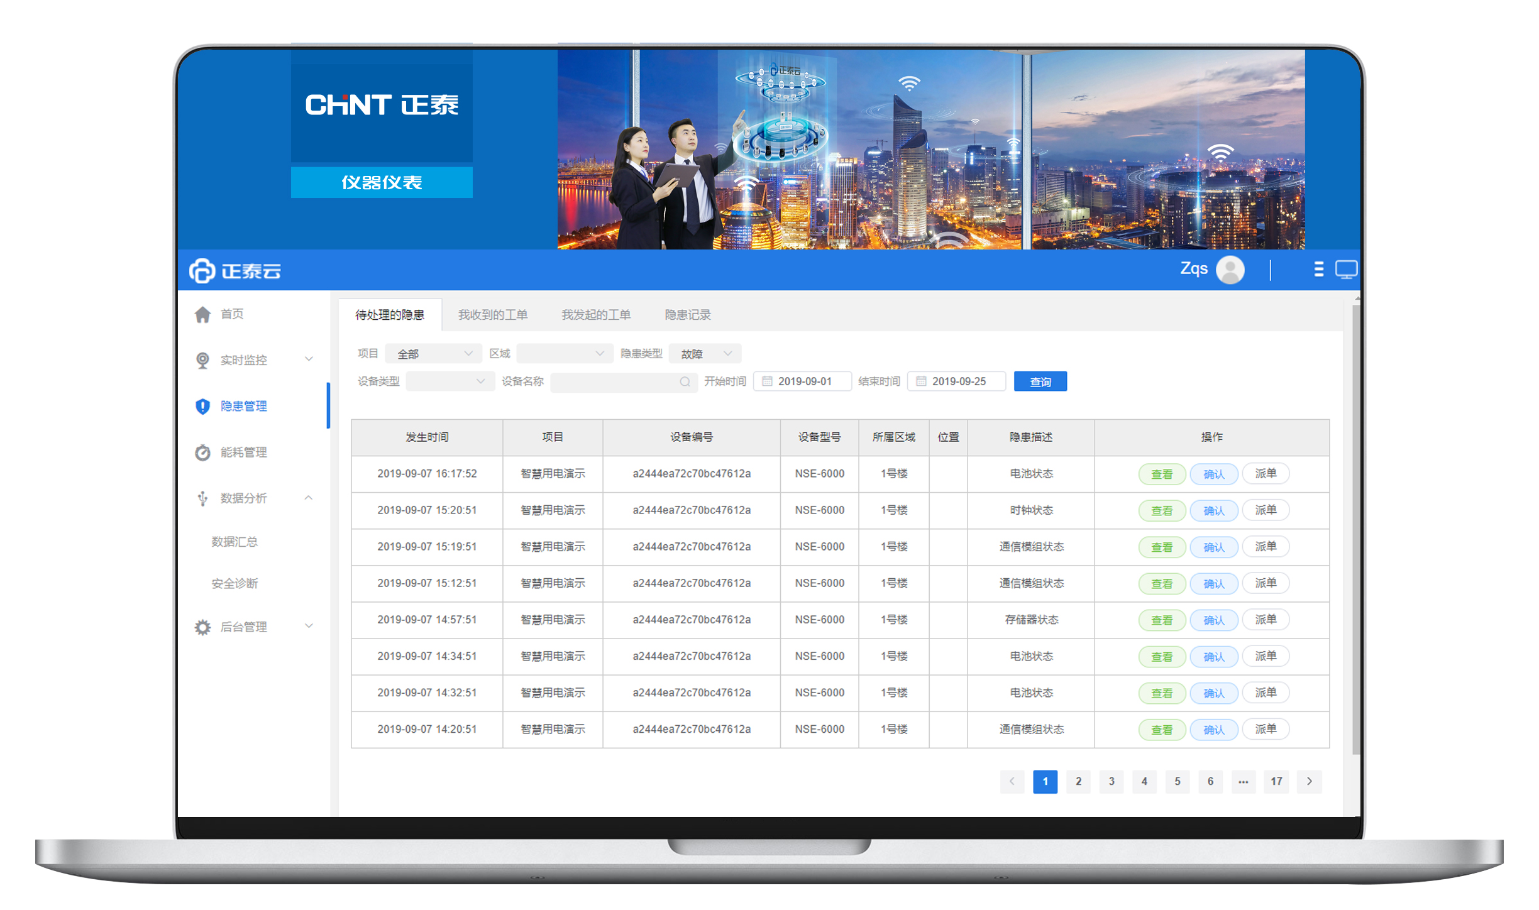Switch to the 我发起的工单 tab
This screenshot has width=1539, height=910.
(596, 314)
